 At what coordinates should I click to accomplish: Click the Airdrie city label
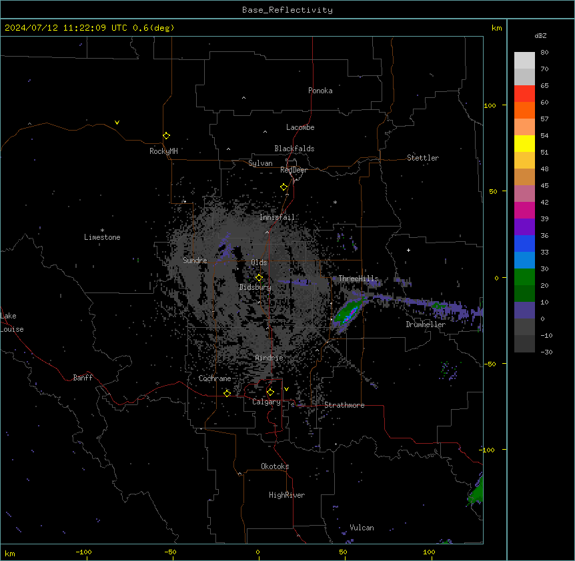point(269,358)
